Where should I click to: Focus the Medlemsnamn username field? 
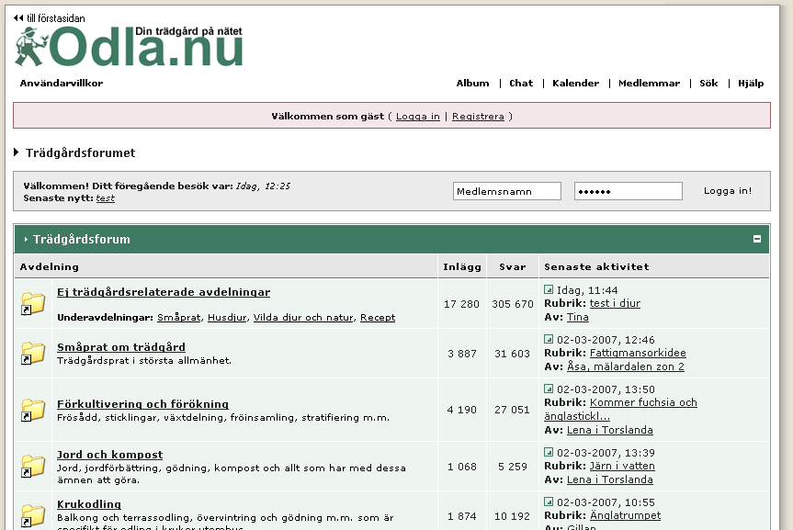(x=506, y=191)
